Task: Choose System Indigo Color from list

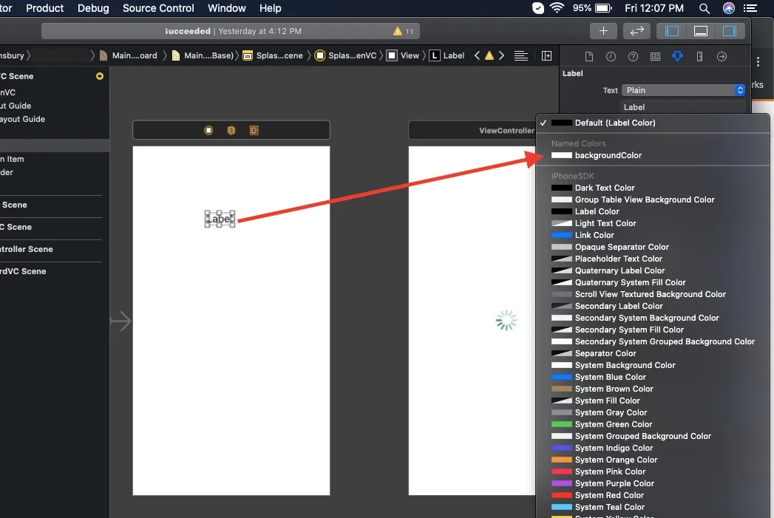Action: click(x=614, y=448)
